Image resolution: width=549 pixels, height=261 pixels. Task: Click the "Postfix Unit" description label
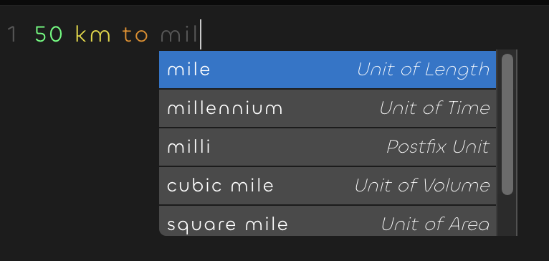[438, 146]
